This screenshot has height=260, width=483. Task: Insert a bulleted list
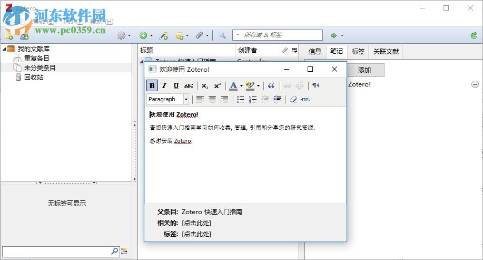[x=241, y=99]
